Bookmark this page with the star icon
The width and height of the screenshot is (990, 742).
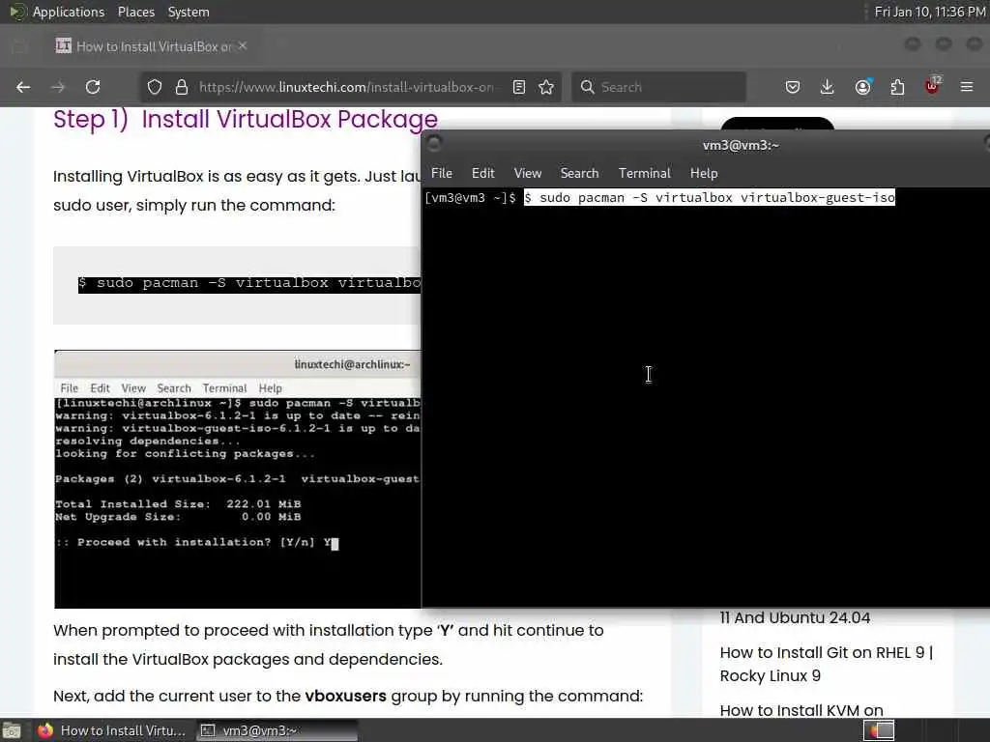click(547, 87)
